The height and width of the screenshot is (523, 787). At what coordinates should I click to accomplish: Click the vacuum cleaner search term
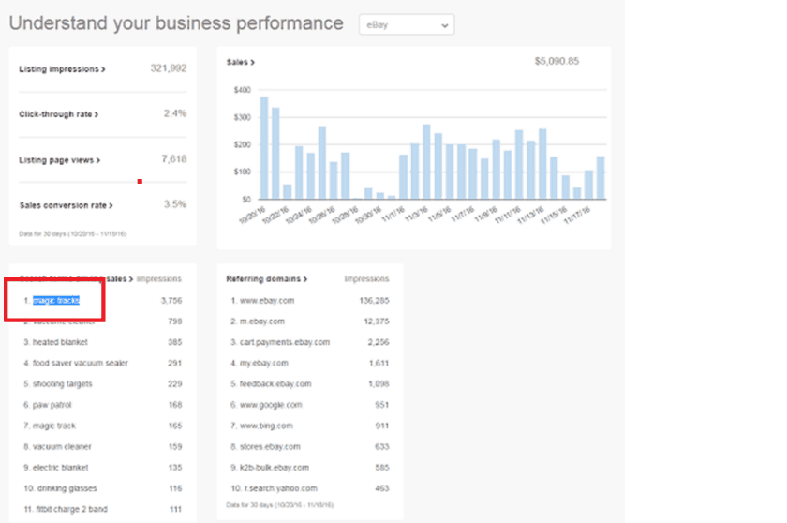[62, 447]
